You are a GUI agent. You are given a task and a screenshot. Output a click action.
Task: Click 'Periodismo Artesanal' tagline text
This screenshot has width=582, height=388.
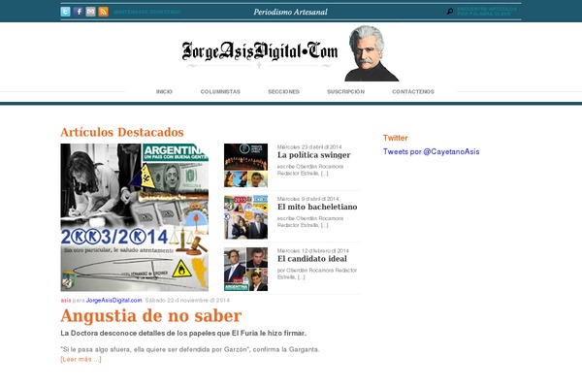[291, 12]
